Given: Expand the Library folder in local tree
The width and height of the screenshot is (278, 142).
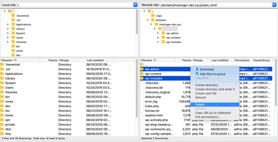Looking at the screenshot, I should tap(8, 29).
